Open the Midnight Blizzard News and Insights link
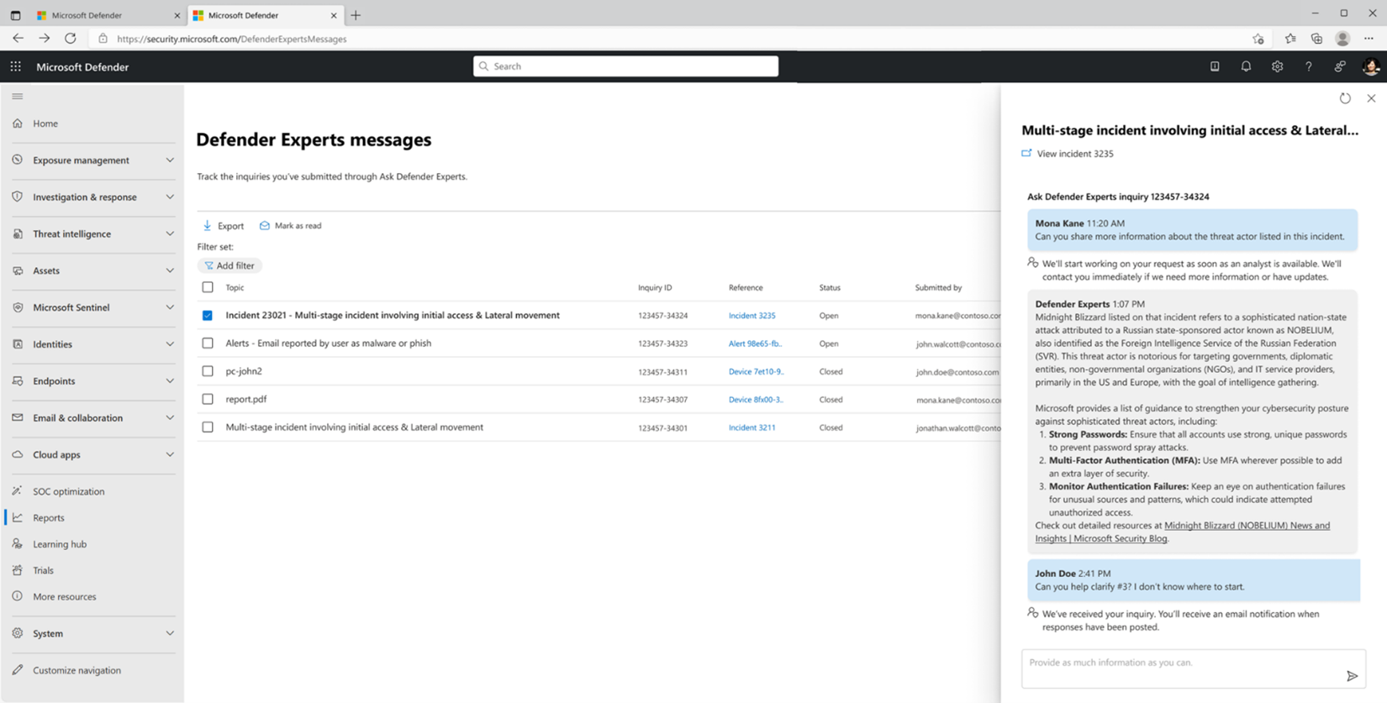The height and width of the screenshot is (703, 1387). click(1183, 532)
